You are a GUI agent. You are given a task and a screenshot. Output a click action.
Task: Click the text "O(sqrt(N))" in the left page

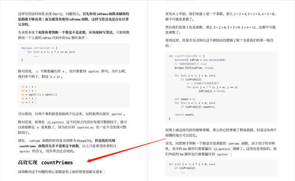[84, 141]
